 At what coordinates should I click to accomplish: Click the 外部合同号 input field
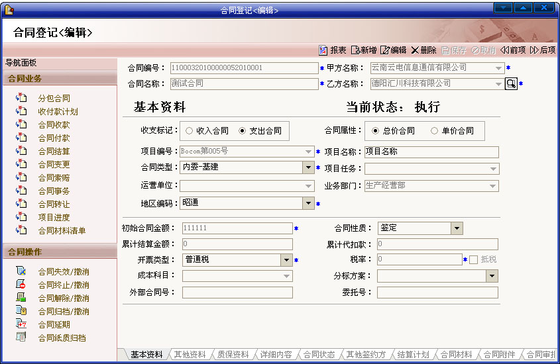tap(236, 293)
